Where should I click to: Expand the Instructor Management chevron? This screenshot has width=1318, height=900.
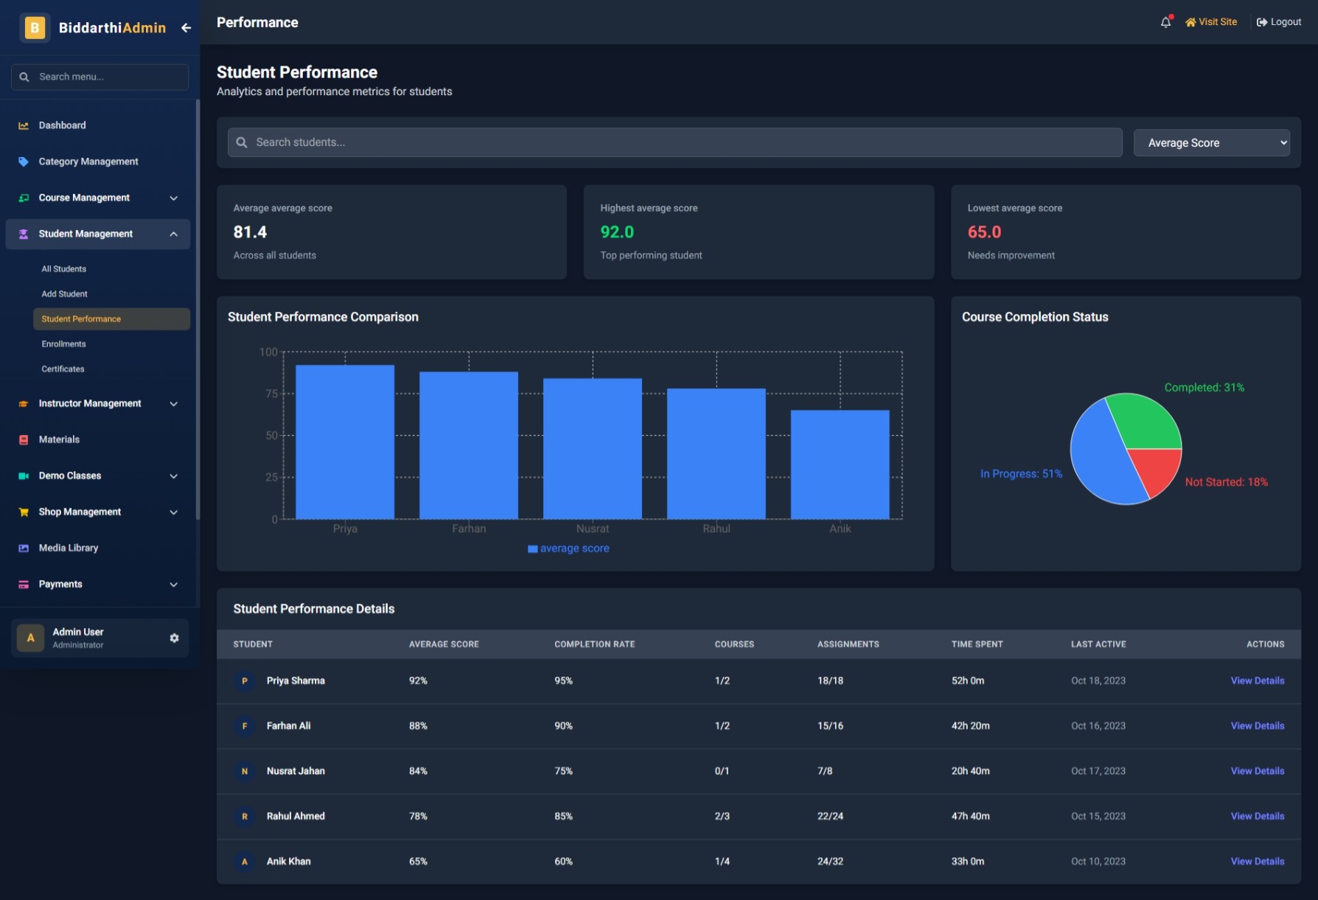174,403
